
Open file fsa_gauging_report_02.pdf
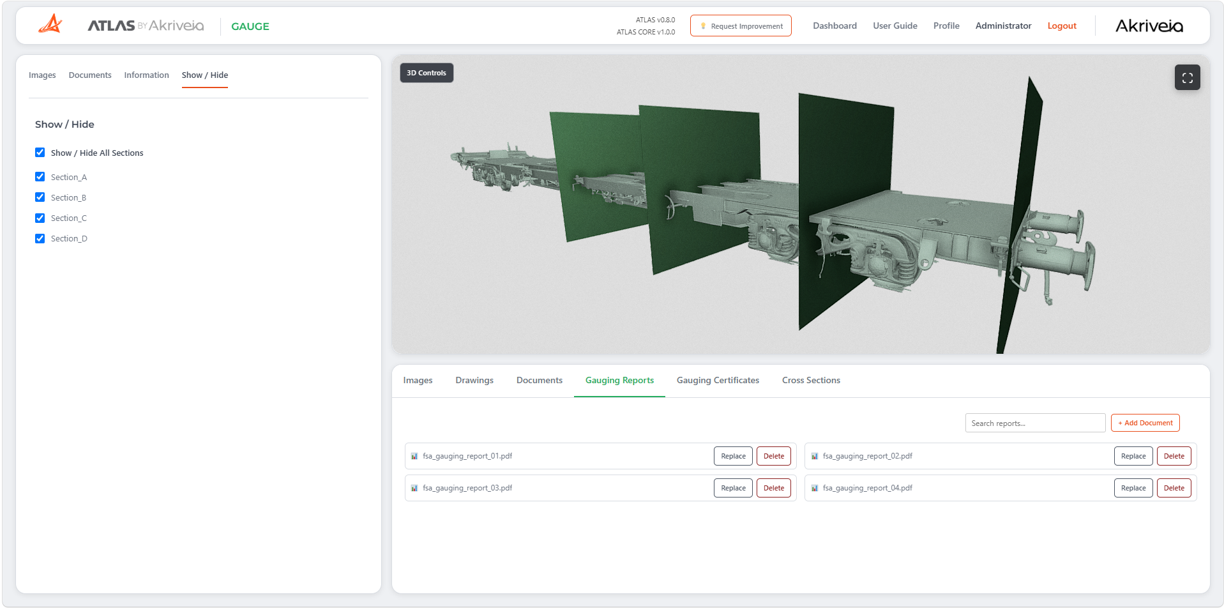coord(867,456)
